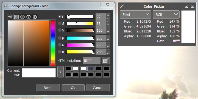This screenshot has height=99, width=198.
Task: Increase the H value with up arrow
Action: tap(108, 15)
